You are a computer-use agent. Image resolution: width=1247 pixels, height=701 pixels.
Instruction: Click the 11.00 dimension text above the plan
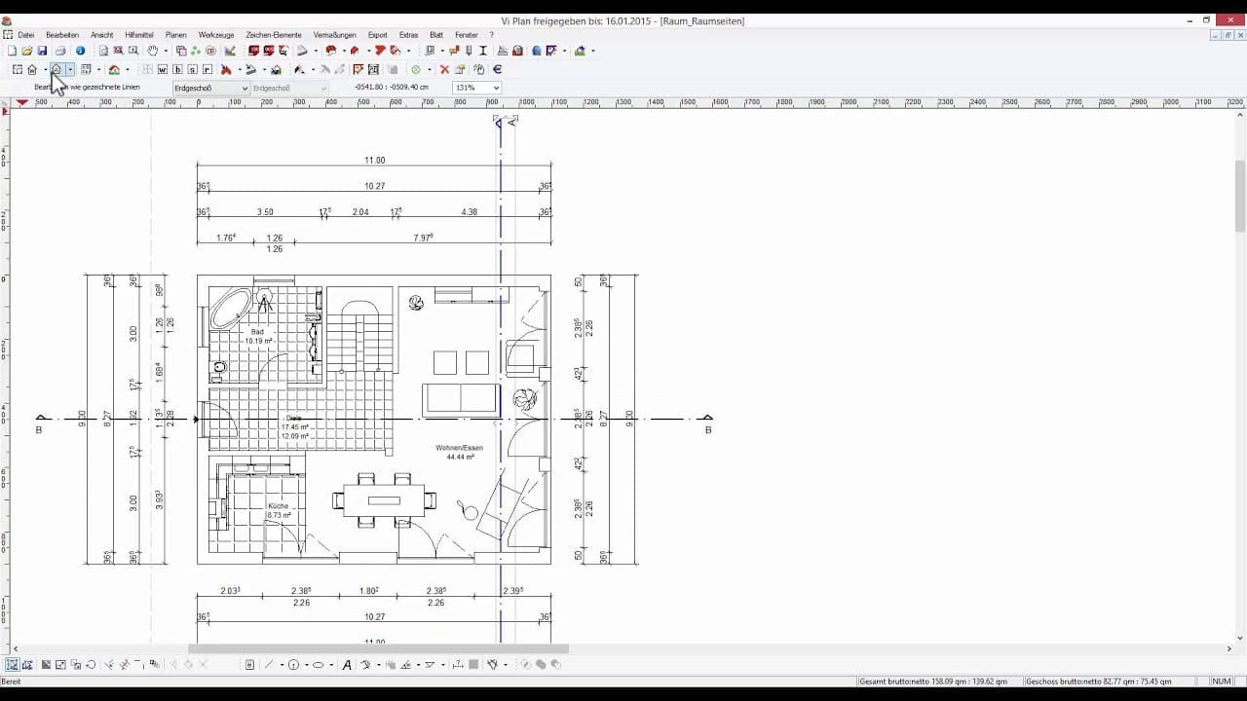click(x=374, y=161)
